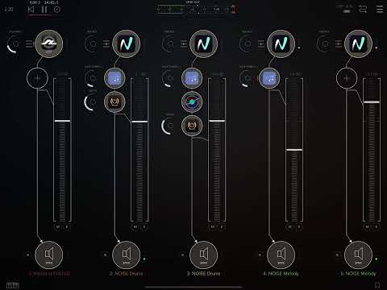This screenshot has height=290, width=387.
Task: Select the '5: NOISE Melody' channel label
Action: coord(358,274)
